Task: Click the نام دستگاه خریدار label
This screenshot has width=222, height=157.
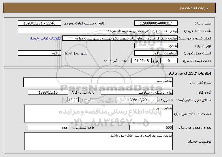Action: click(197, 31)
